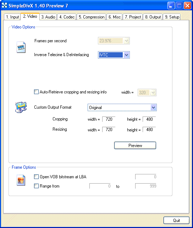Open the 1. Input tab

coord(12,17)
